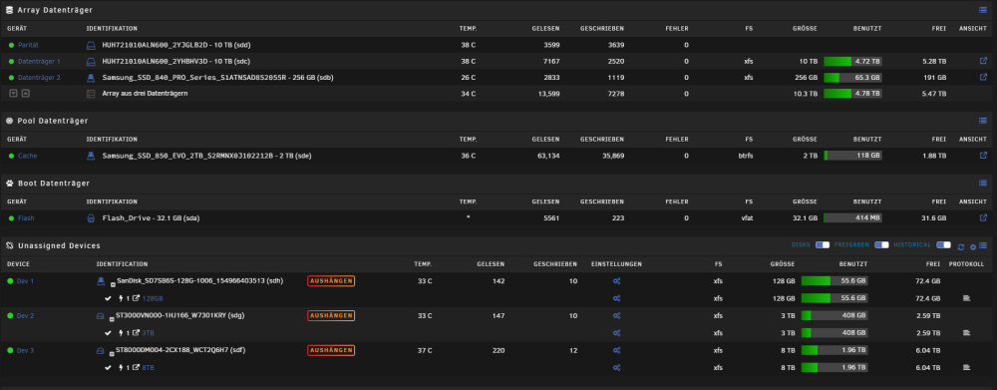Open the Cache pool link
The width and height of the screenshot is (997, 390).
[27, 156]
